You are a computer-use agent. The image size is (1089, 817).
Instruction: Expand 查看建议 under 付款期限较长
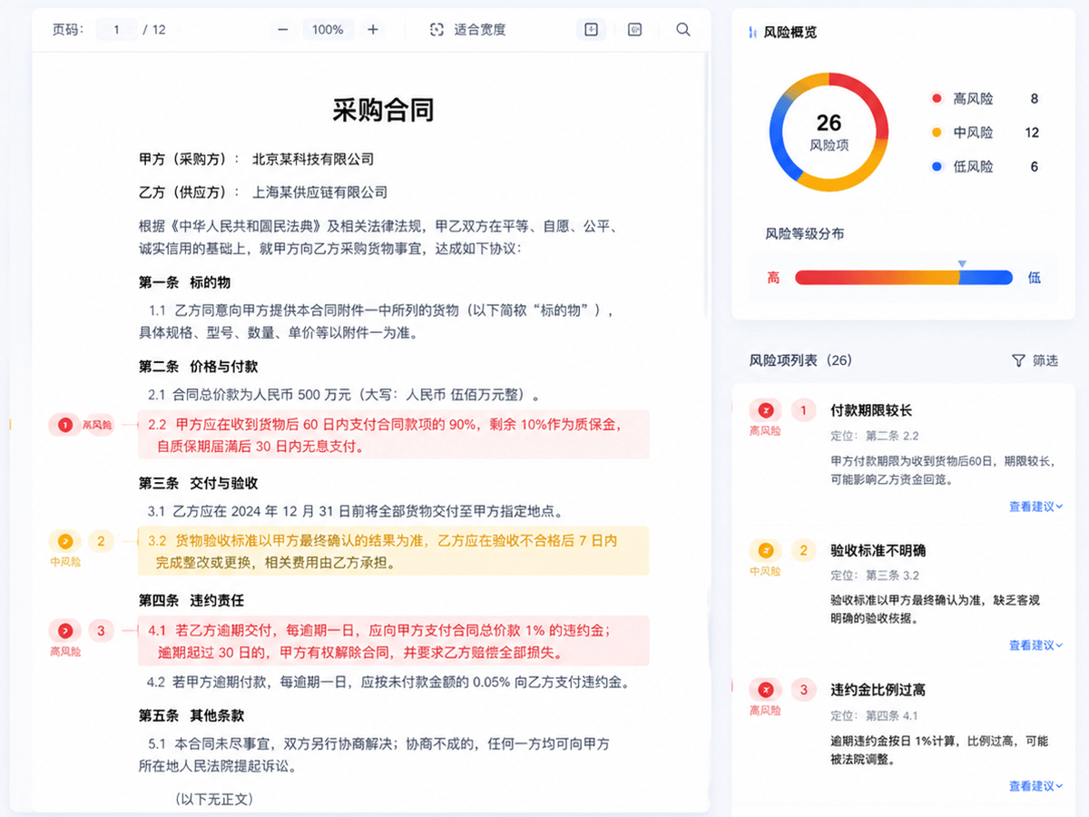[x=1035, y=507]
